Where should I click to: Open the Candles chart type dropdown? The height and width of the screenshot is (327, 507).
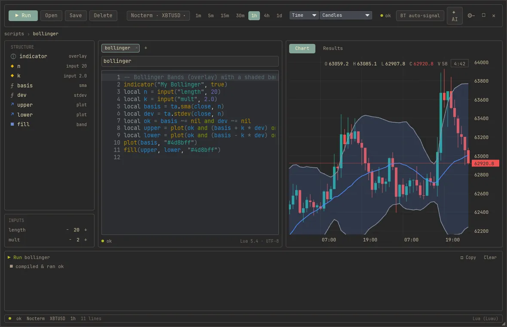[345, 15]
